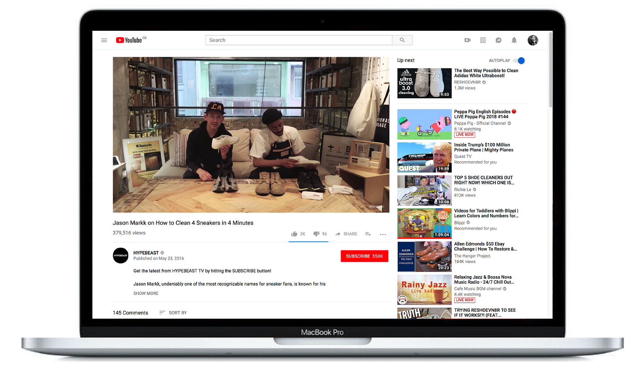
Task: Visit The Hanger Project channel
Action: [x=472, y=256]
